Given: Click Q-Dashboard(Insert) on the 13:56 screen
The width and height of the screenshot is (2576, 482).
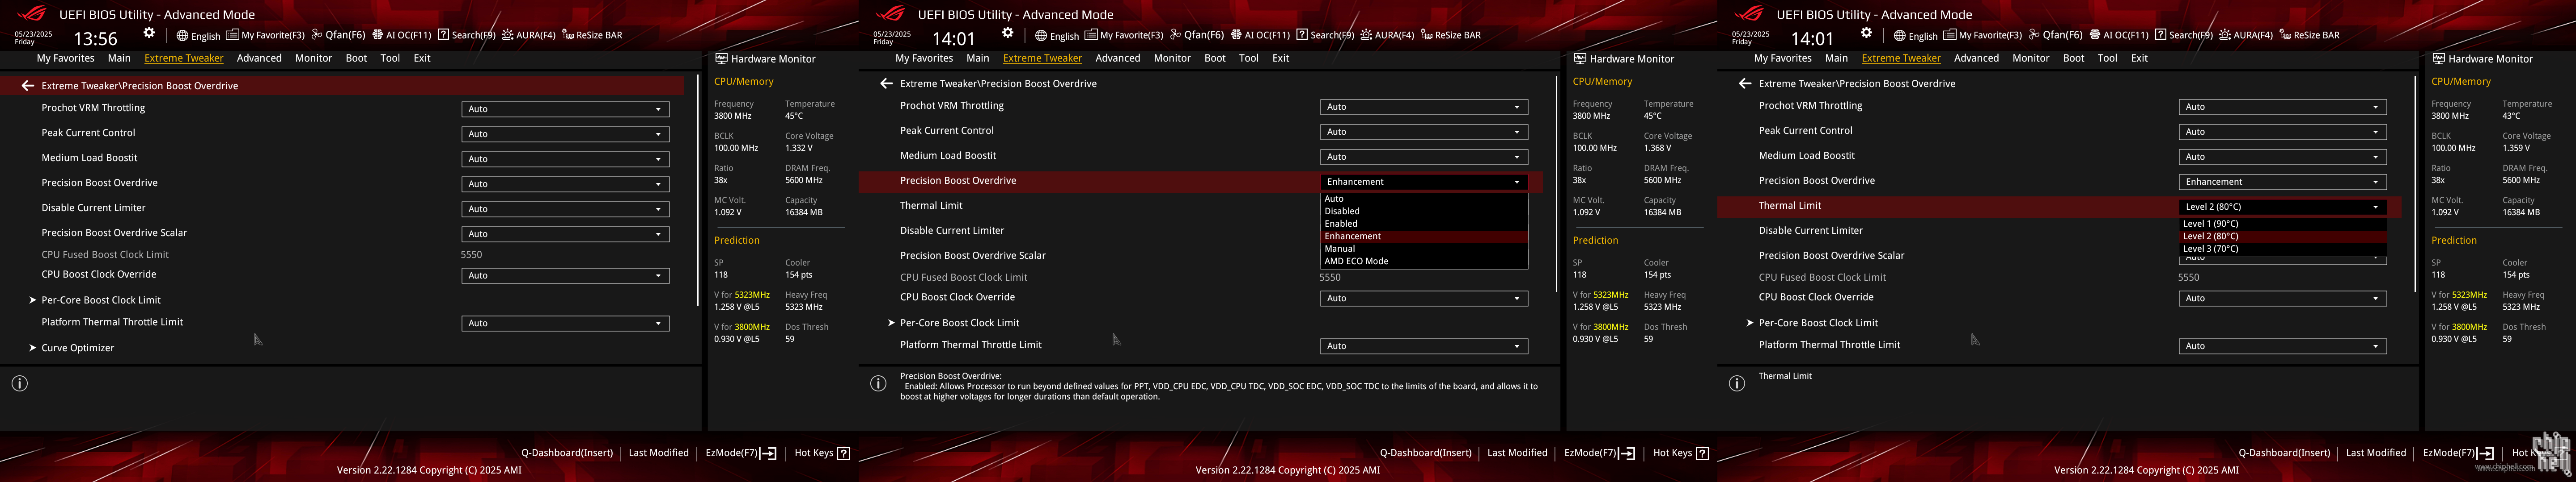Looking at the screenshot, I should 567,453.
